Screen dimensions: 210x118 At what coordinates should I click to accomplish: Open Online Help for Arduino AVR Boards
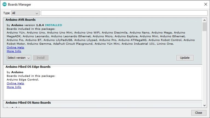(15, 47)
